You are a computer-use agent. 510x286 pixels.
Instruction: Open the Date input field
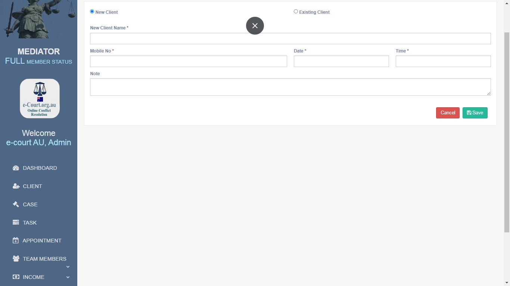click(x=341, y=61)
